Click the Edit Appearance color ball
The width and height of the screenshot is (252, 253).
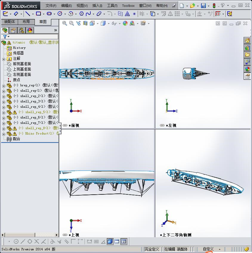click(x=125, y=24)
